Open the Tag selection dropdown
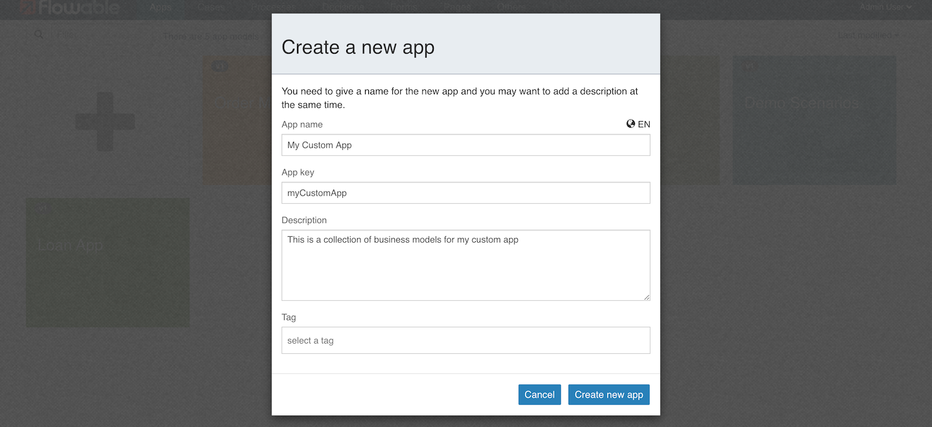Image resolution: width=932 pixels, height=427 pixels. (465, 340)
